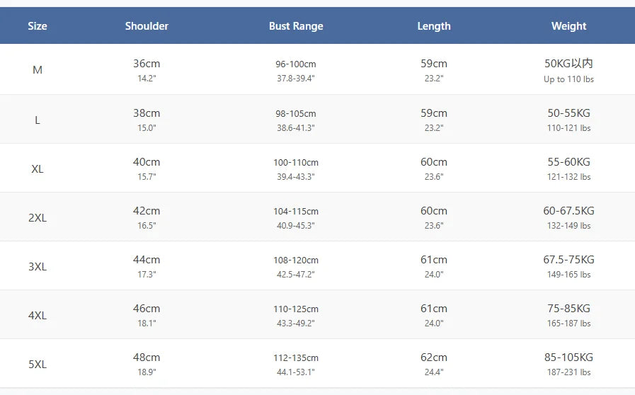Select the Weight column header
This screenshot has height=395, width=635.
point(568,26)
